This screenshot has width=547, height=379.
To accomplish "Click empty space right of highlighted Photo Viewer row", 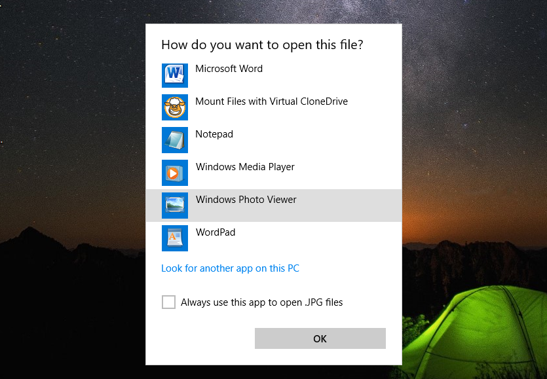I will (x=354, y=206).
